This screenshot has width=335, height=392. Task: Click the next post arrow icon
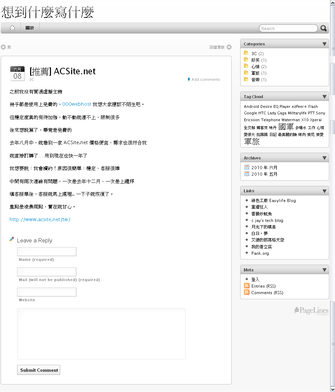point(229,47)
